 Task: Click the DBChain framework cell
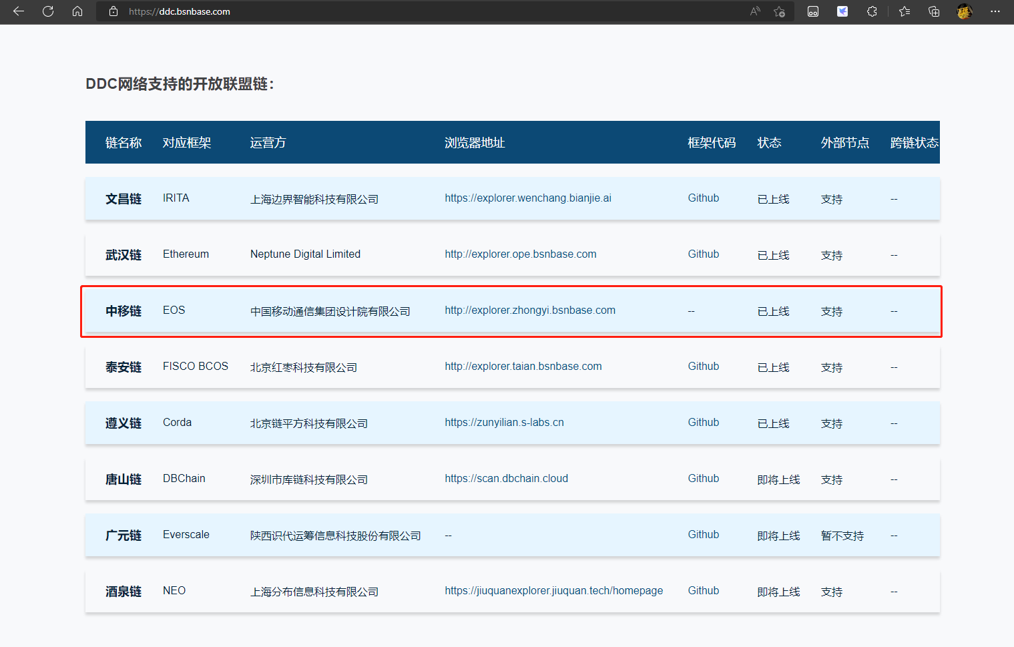pyautogui.click(x=184, y=479)
